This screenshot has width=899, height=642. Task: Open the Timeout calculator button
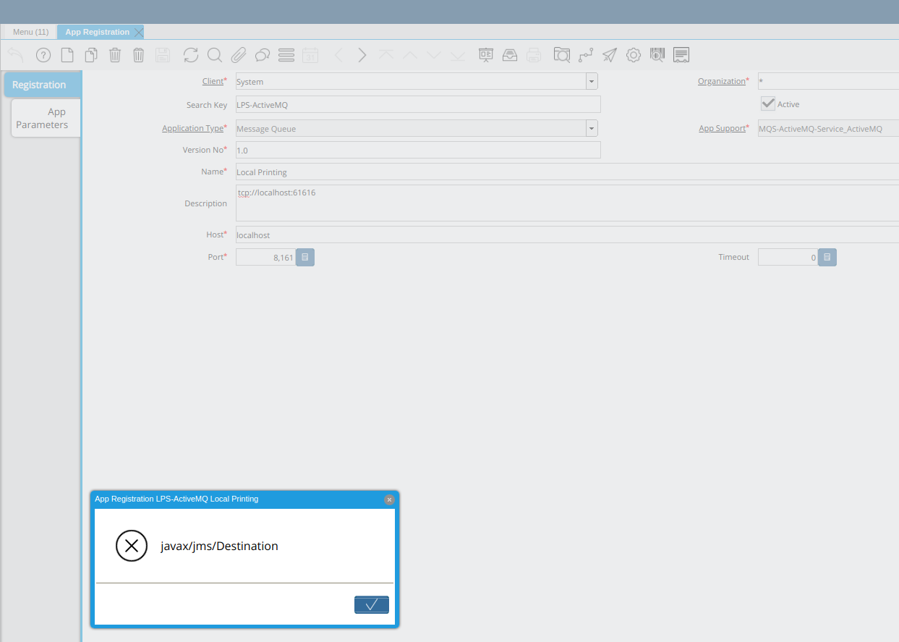827,257
